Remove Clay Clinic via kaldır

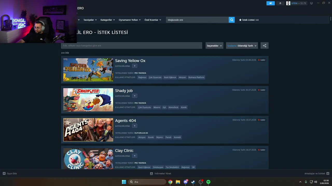pyautogui.click(x=261, y=150)
